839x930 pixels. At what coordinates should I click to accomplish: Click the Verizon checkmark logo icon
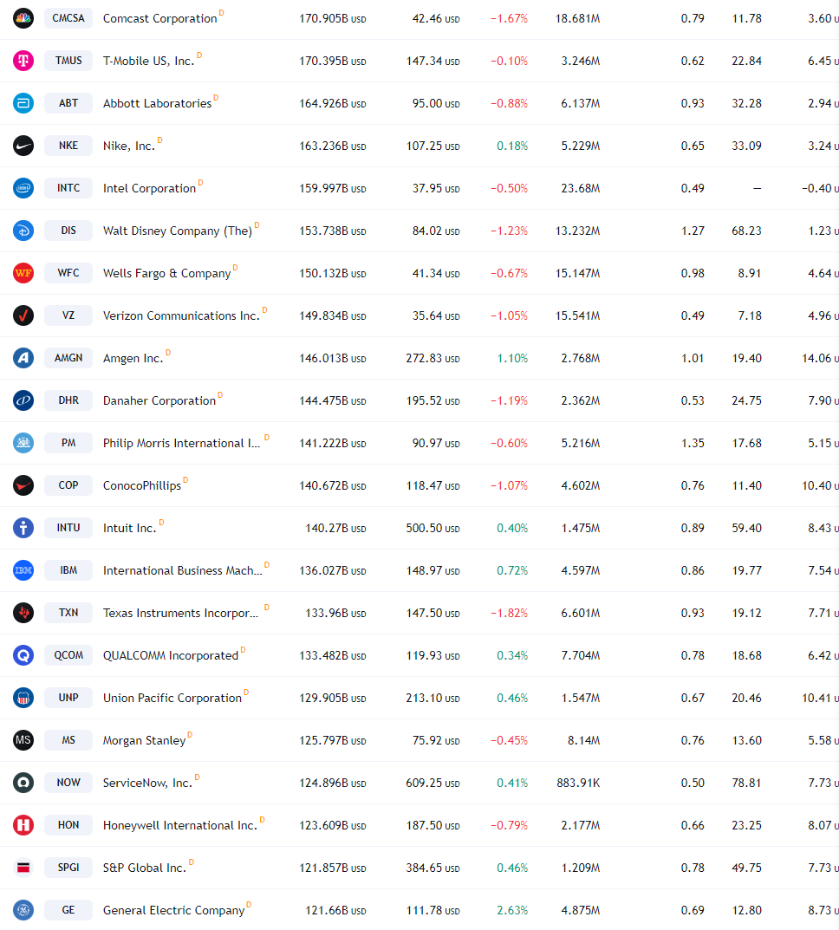(23, 315)
